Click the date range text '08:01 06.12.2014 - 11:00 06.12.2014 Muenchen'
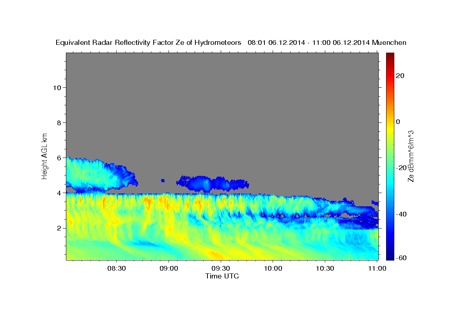Viewport: 468px width, 312px height. [x=327, y=43]
